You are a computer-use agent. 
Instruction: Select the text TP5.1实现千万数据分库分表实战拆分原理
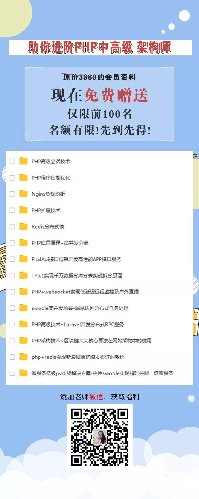[x=77, y=275]
